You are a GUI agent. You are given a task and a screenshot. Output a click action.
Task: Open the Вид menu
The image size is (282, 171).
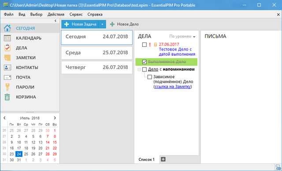tap(22, 15)
